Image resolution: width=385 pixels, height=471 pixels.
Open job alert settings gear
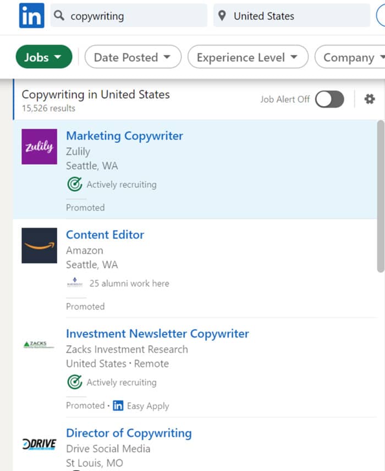[370, 99]
